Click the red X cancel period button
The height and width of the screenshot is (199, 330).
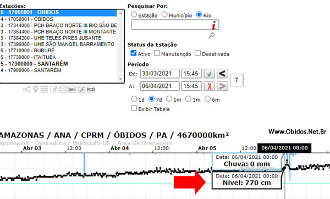coord(210,86)
